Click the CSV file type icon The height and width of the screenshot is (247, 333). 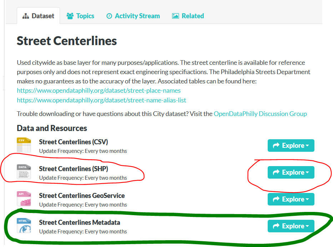tap(24, 145)
